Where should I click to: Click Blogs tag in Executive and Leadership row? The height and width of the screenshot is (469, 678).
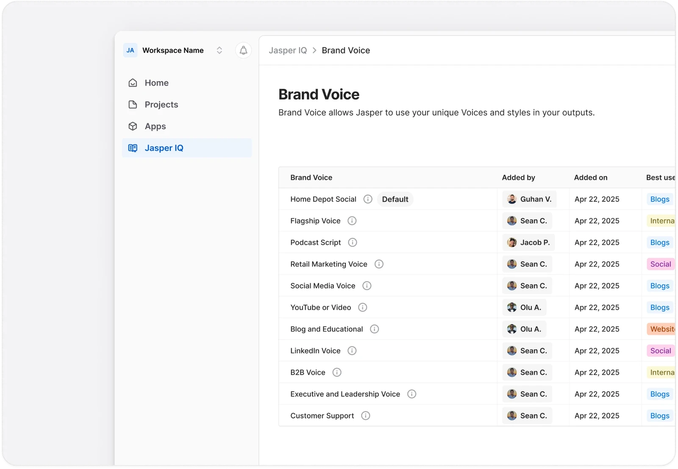coord(660,394)
